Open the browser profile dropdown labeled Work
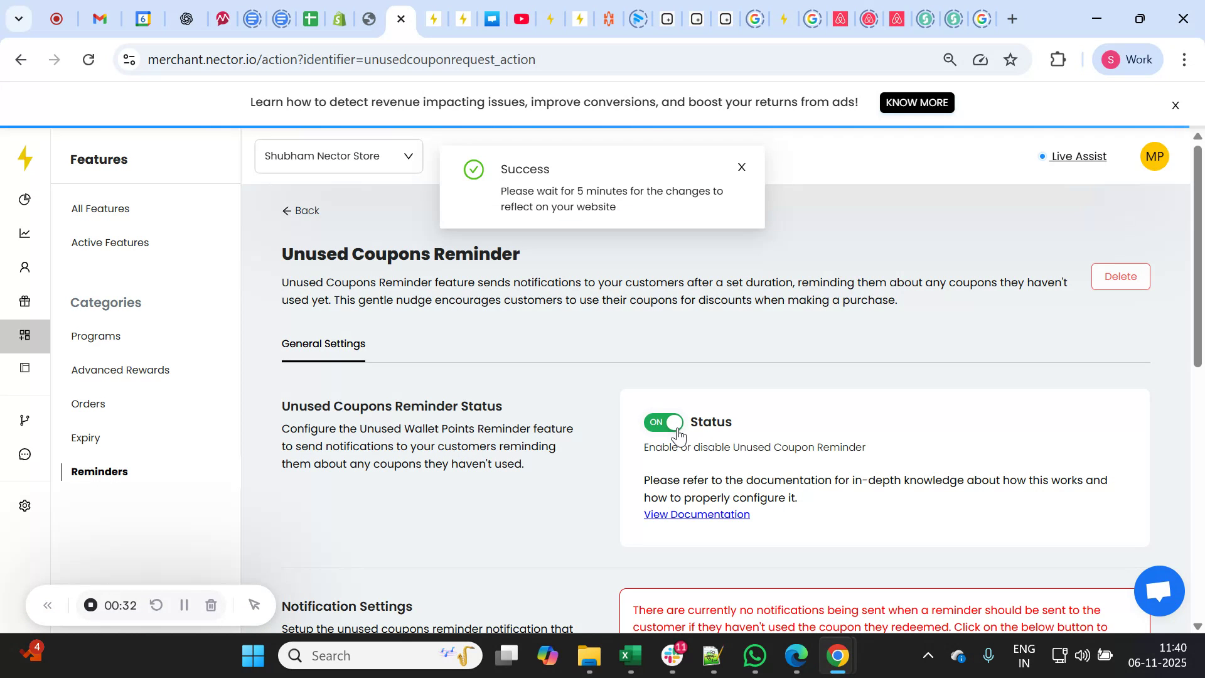Screen dimensions: 1205x678 tap(1128, 59)
